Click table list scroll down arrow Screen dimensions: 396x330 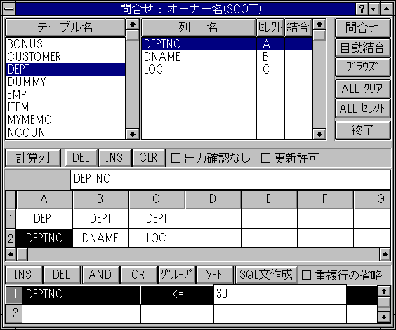pos(133,134)
